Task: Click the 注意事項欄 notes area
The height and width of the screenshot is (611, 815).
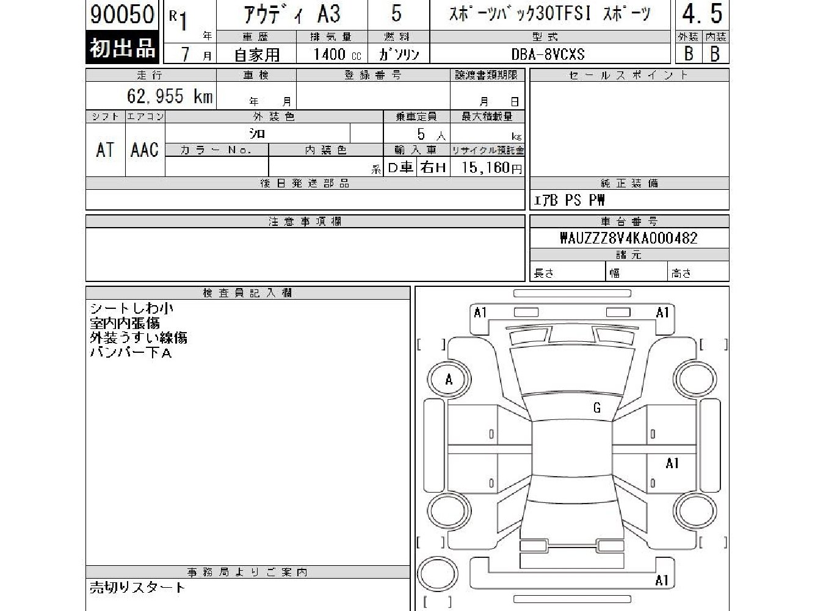Action: [305, 254]
